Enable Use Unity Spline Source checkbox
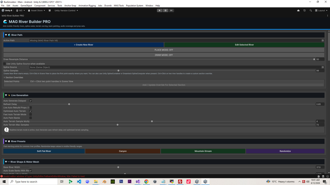The width and height of the screenshot is (330, 185). 4,64
